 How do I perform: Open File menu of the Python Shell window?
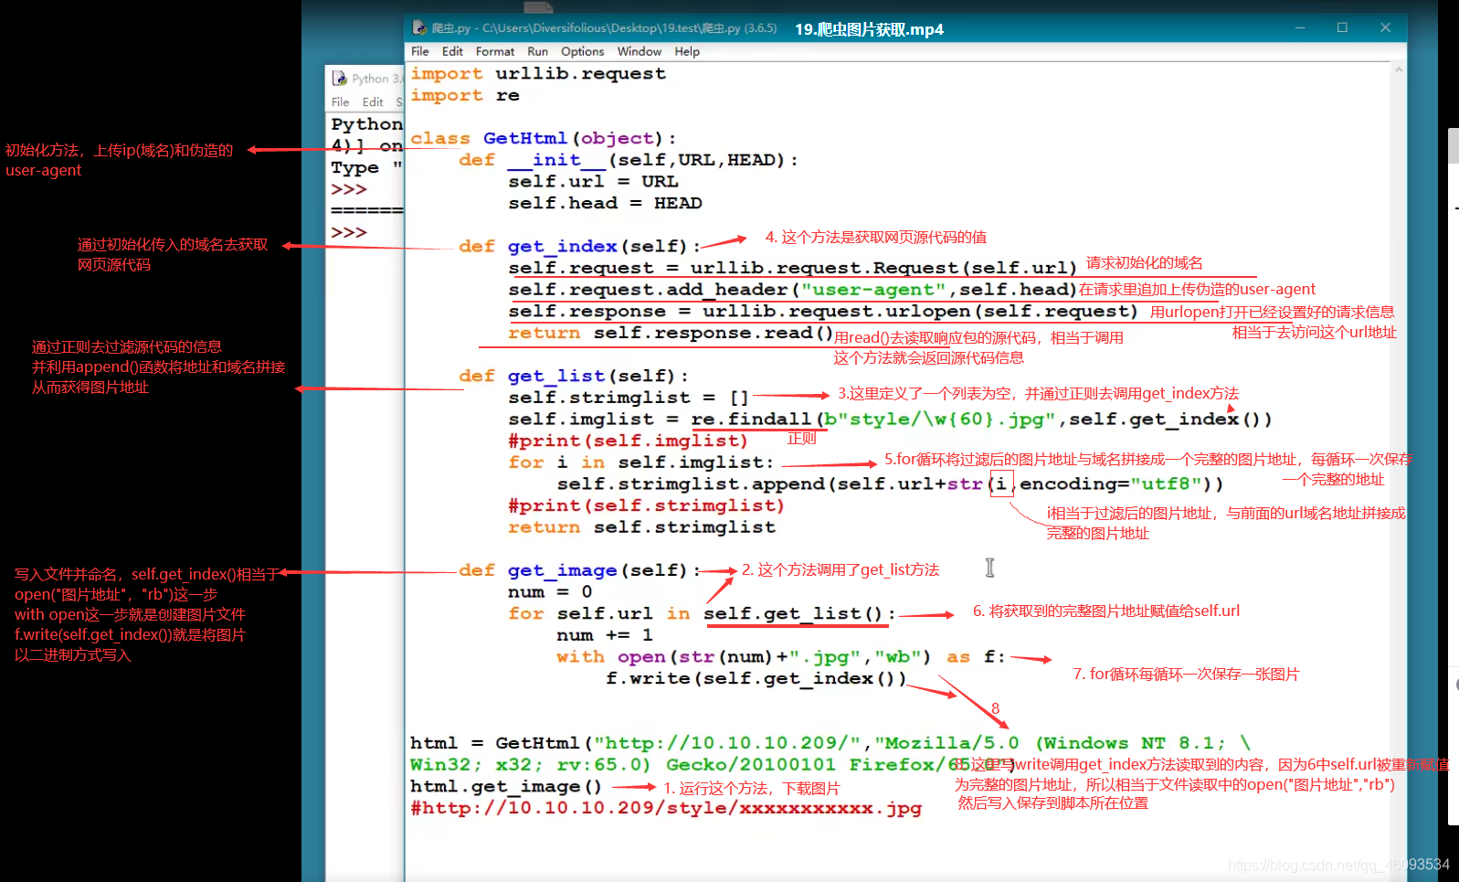pyautogui.click(x=341, y=101)
